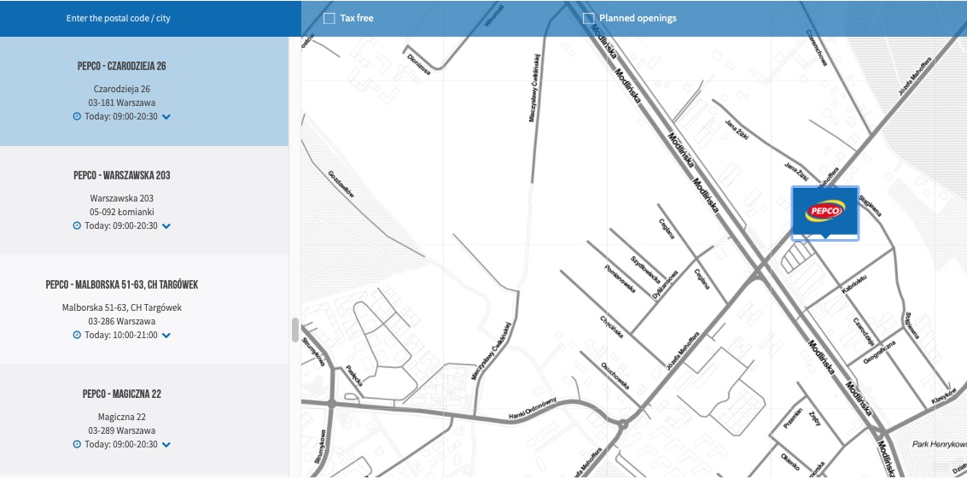Click the 'Klasyków' street label on map

point(944,395)
